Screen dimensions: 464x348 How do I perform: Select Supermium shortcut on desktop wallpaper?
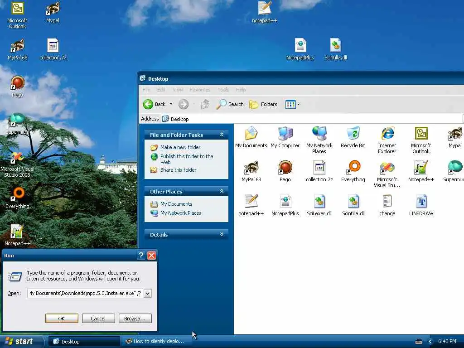[x=18, y=124]
